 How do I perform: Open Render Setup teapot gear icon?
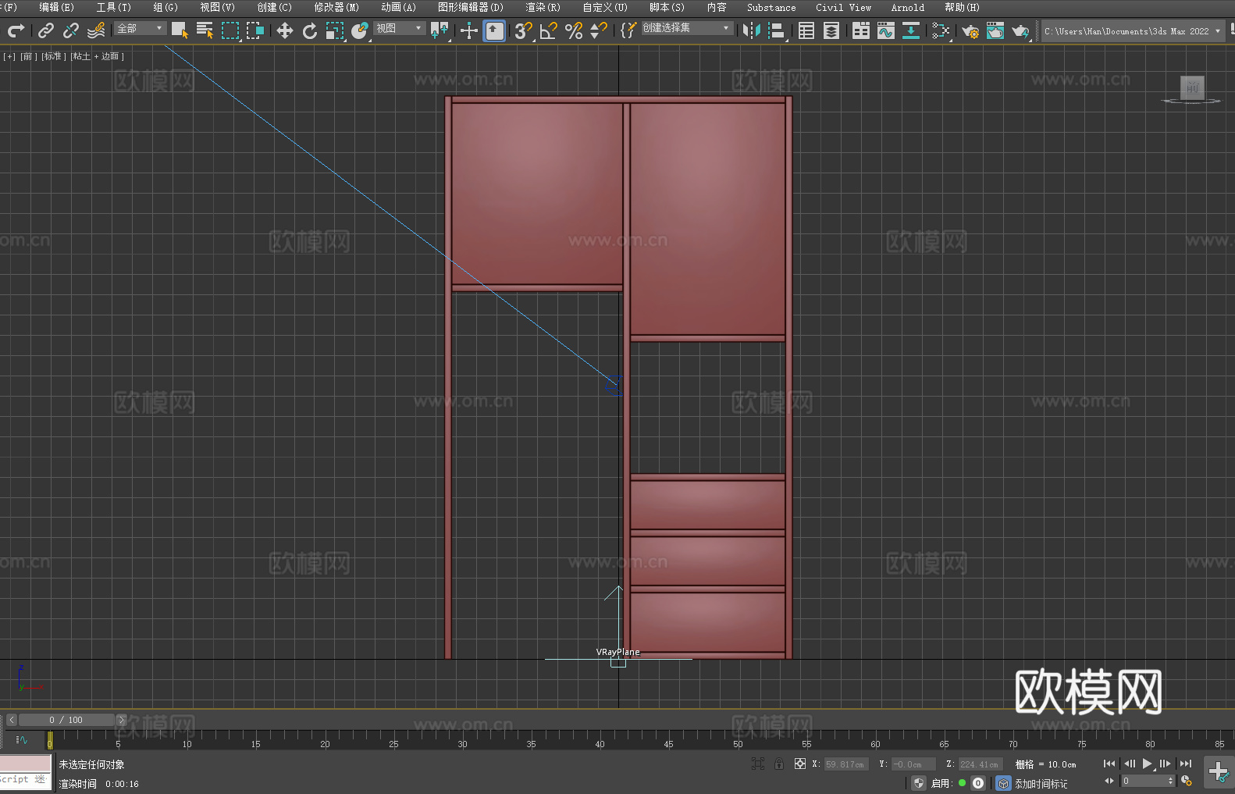pos(970,30)
